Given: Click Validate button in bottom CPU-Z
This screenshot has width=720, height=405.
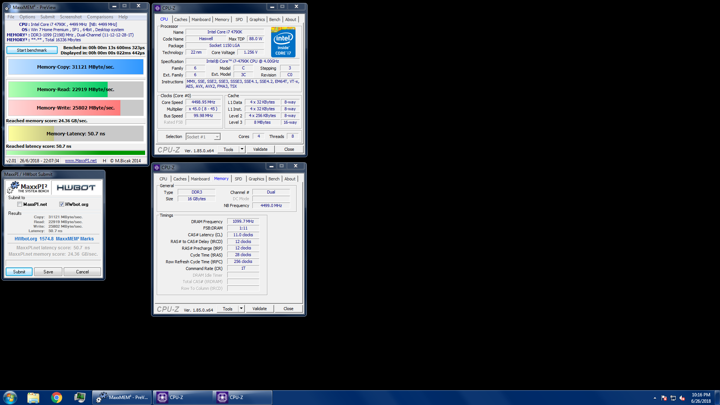Looking at the screenshot, I should (x=259, y=309).
